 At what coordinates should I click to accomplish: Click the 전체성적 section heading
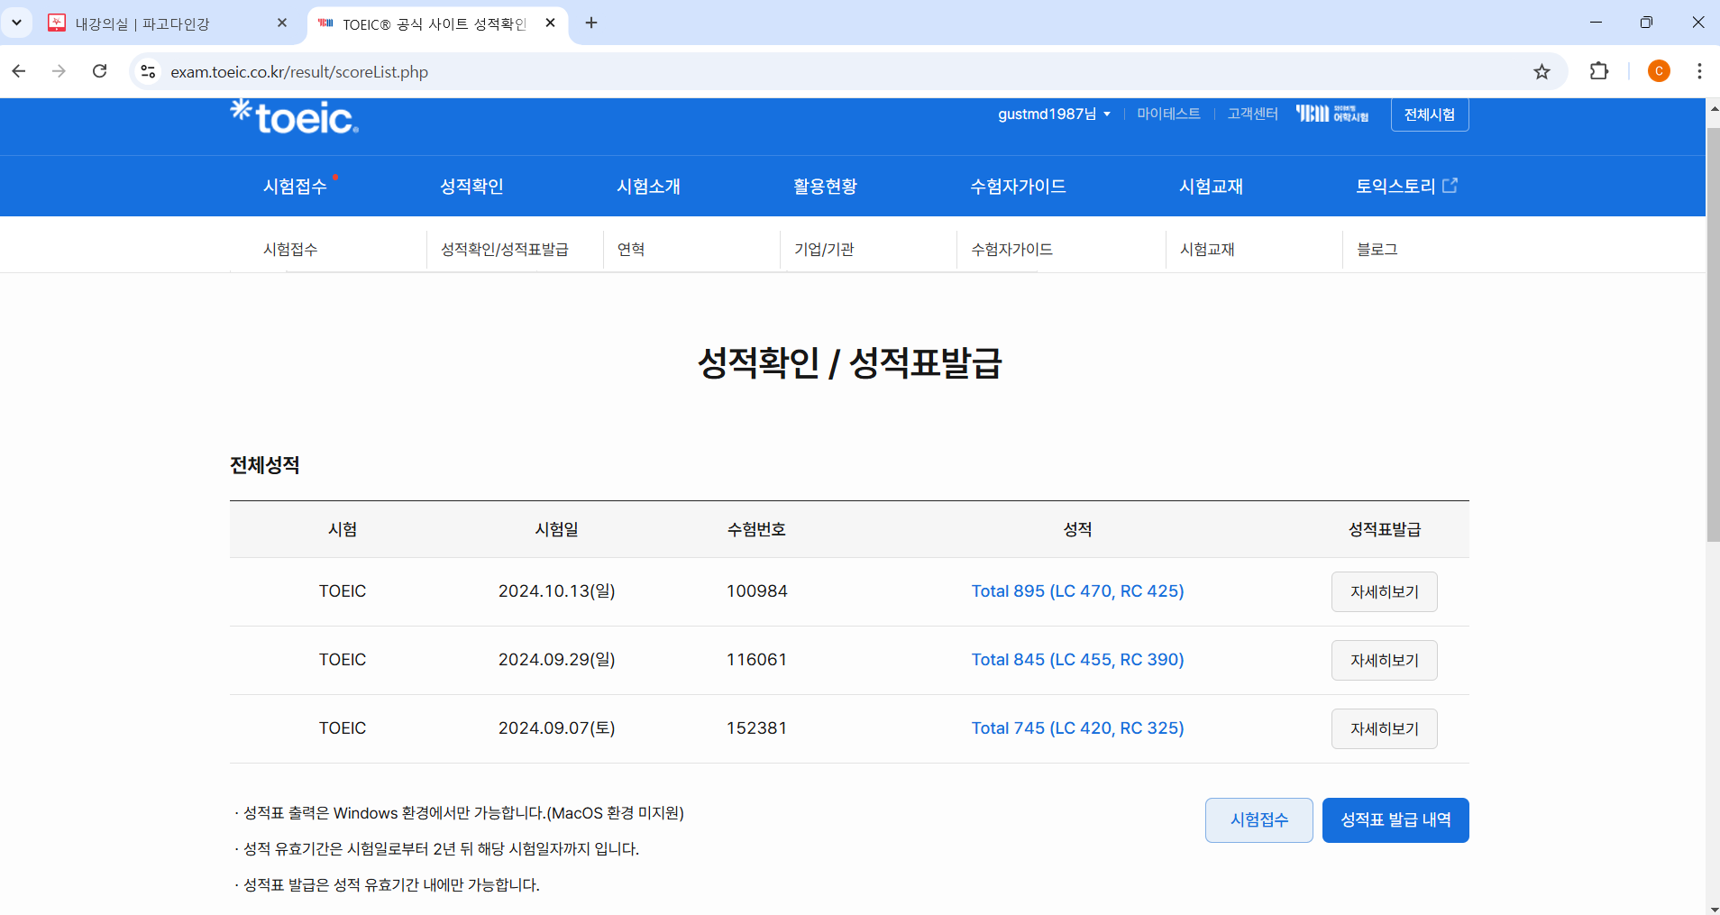[x=265, y=465]
